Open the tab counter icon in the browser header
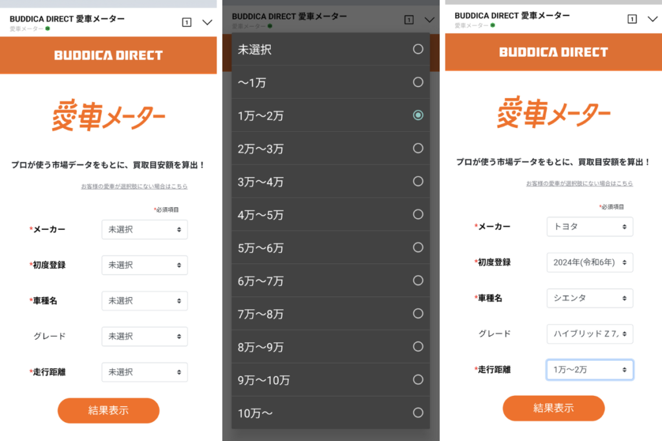 pos(186,21)
